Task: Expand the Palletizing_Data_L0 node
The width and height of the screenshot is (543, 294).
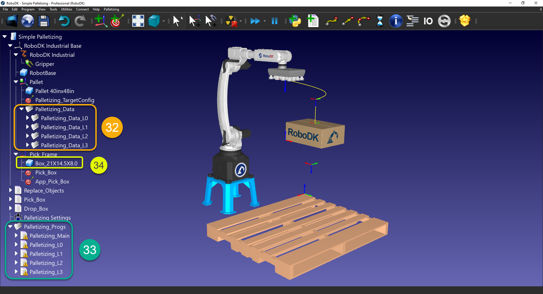Action: click(x=27, y=118)
